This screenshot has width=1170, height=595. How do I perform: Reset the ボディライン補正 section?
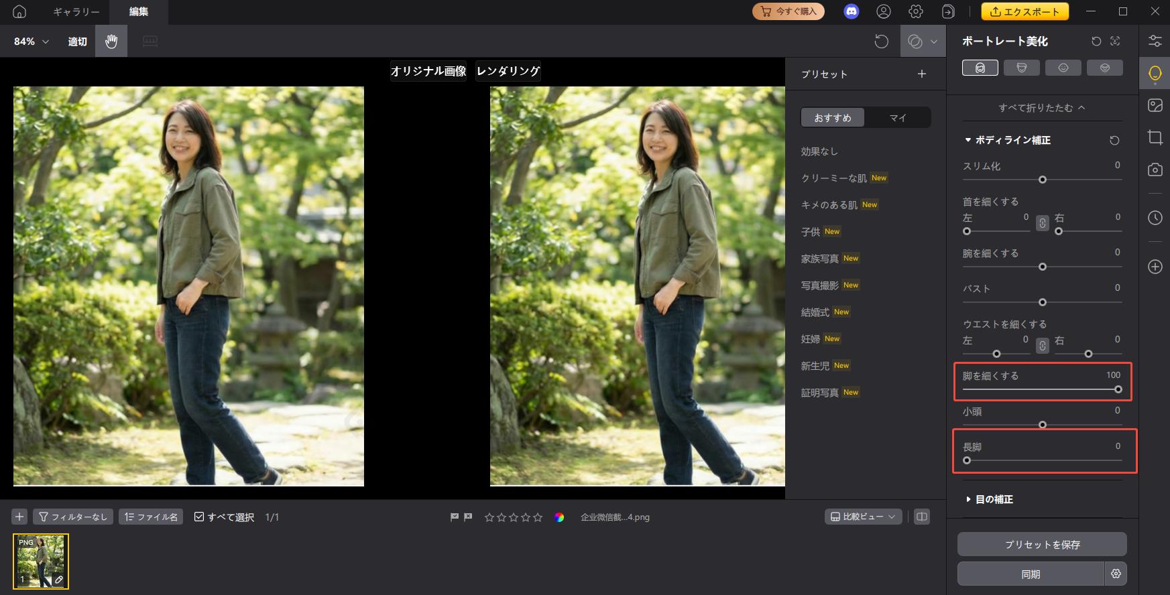coord(1114,140)
